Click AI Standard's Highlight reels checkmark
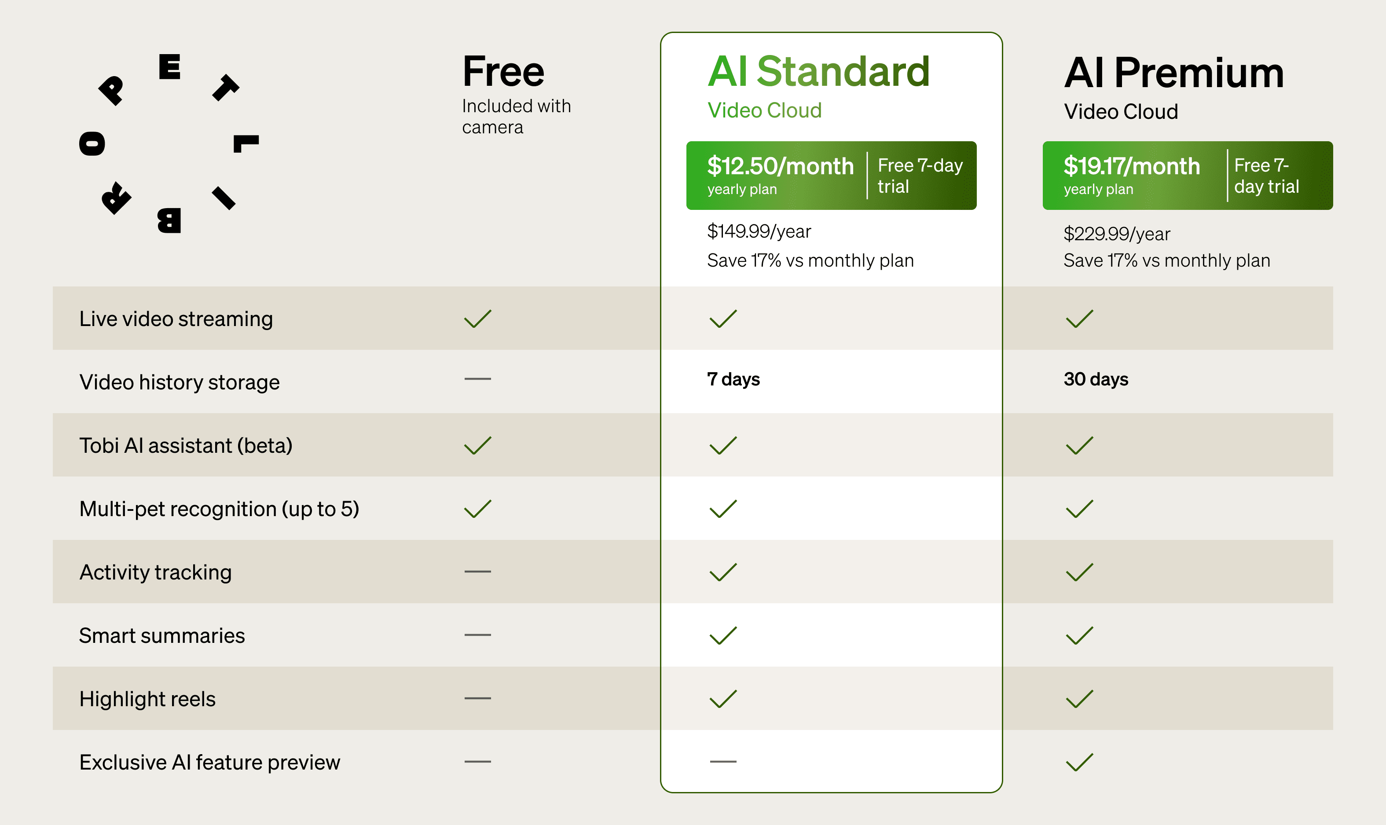 click(723, 699)
